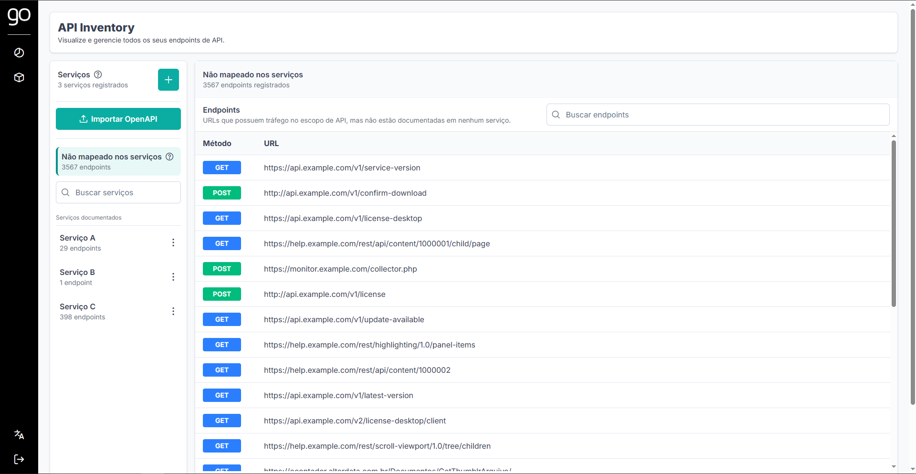Click the v1/license-desktop endpoint URL
This screenshot has height=474, width=916.
coord(343,218)
